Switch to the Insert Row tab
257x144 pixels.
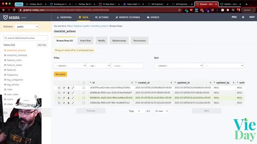[x=86, y=41]
